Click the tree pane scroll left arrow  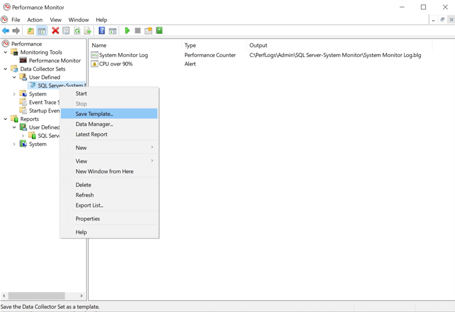coord(4,296)
